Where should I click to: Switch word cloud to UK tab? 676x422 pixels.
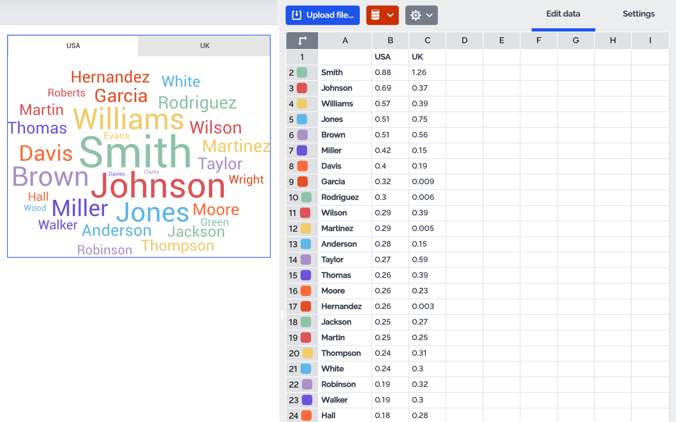(x=205, y=46)
